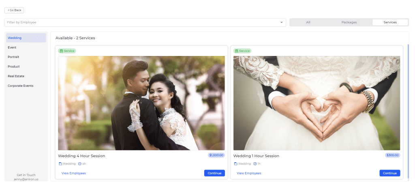Click the Service badge on Wedding 1 Hour Session

pos(242,51)
